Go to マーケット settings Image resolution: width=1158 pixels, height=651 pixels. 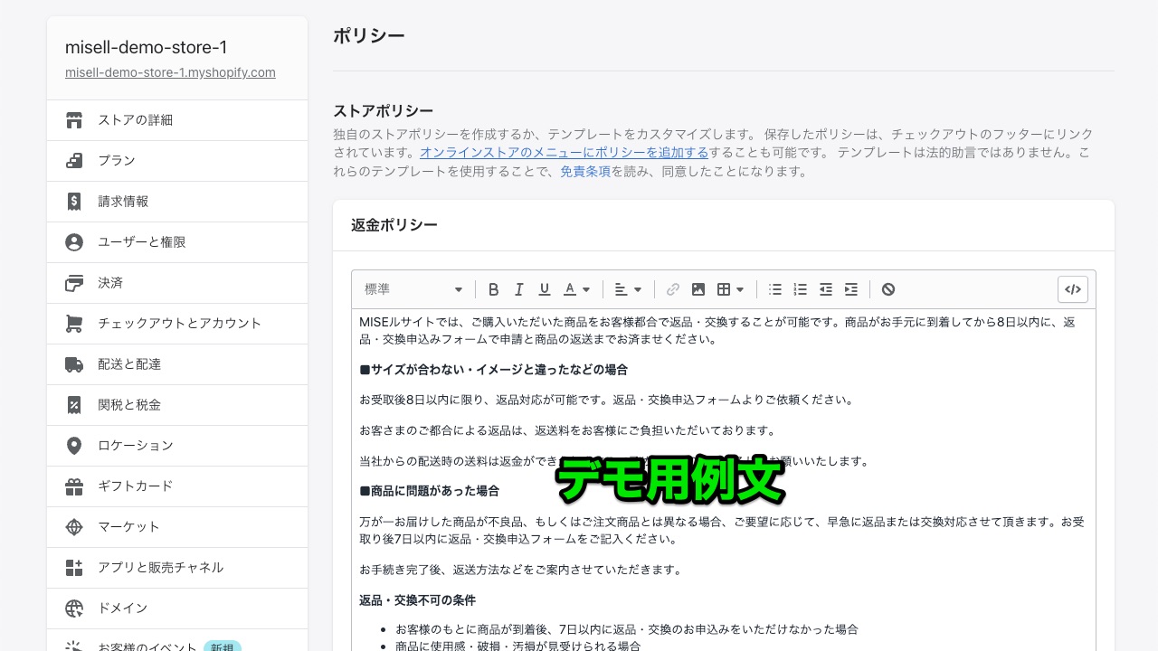point(177,527)
